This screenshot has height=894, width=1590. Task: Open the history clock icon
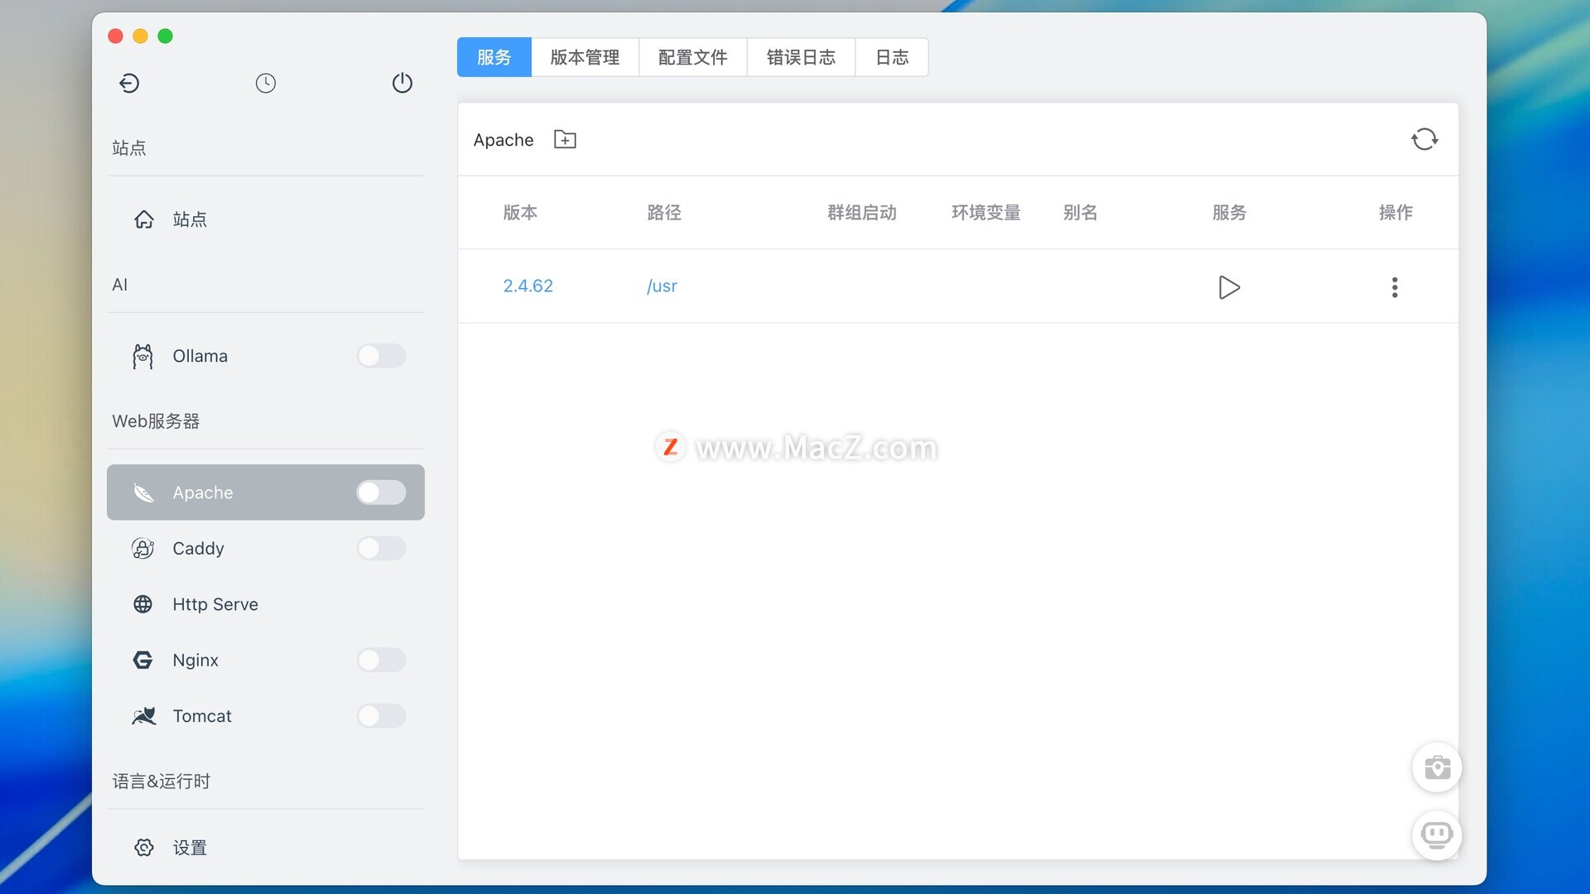click(x=266, y=83)
